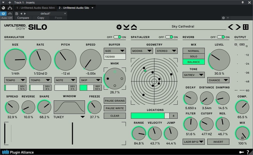This screenshot has width=253, height=155.
Task: Open the preset browser grid icon
Action: 246,27
